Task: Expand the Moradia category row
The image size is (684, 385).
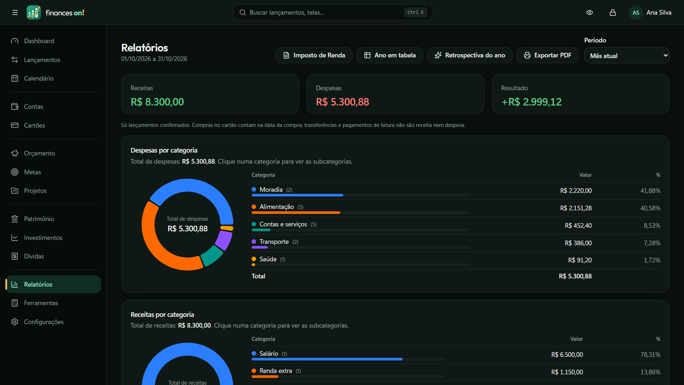Action: [x=456, y=191]
